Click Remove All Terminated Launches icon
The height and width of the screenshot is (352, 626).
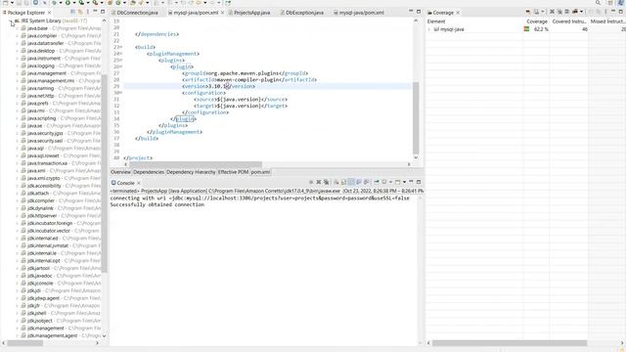[326, 182]
